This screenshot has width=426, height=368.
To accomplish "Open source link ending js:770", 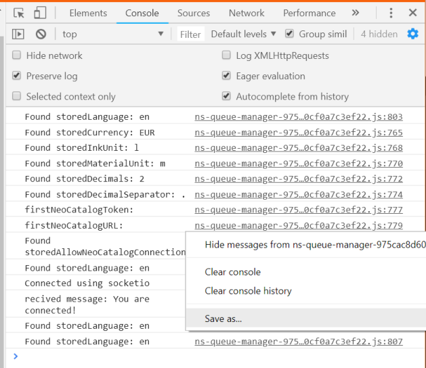I will [299, 164].
